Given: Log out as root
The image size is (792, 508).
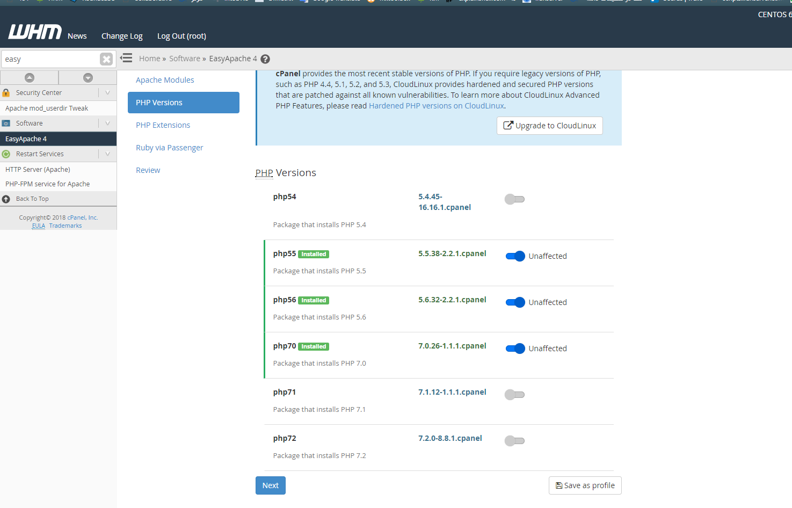Looking at the screenshot, I should tap(181, 36).
